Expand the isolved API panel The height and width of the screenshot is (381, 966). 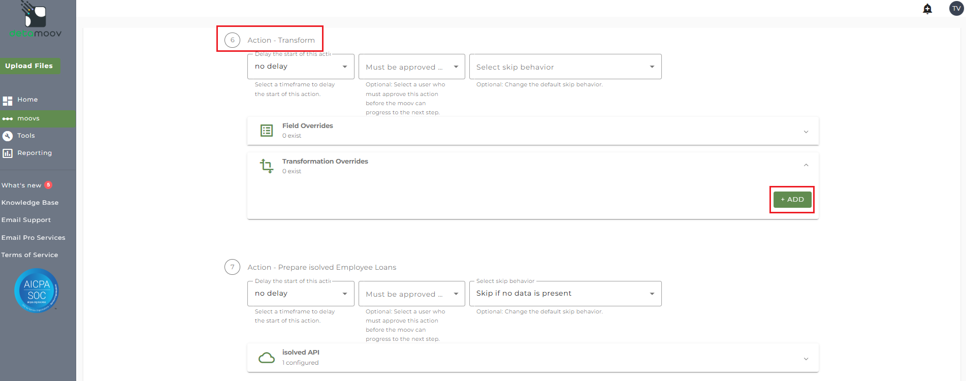click(806, 359)
